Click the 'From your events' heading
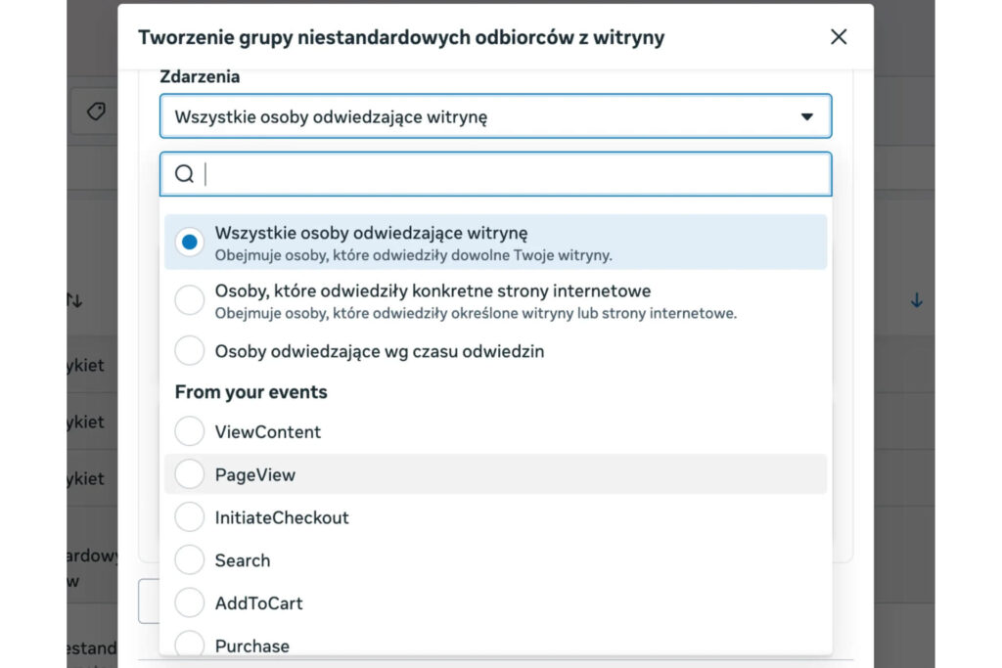1002x668 pixels. [x=251, y=392]
